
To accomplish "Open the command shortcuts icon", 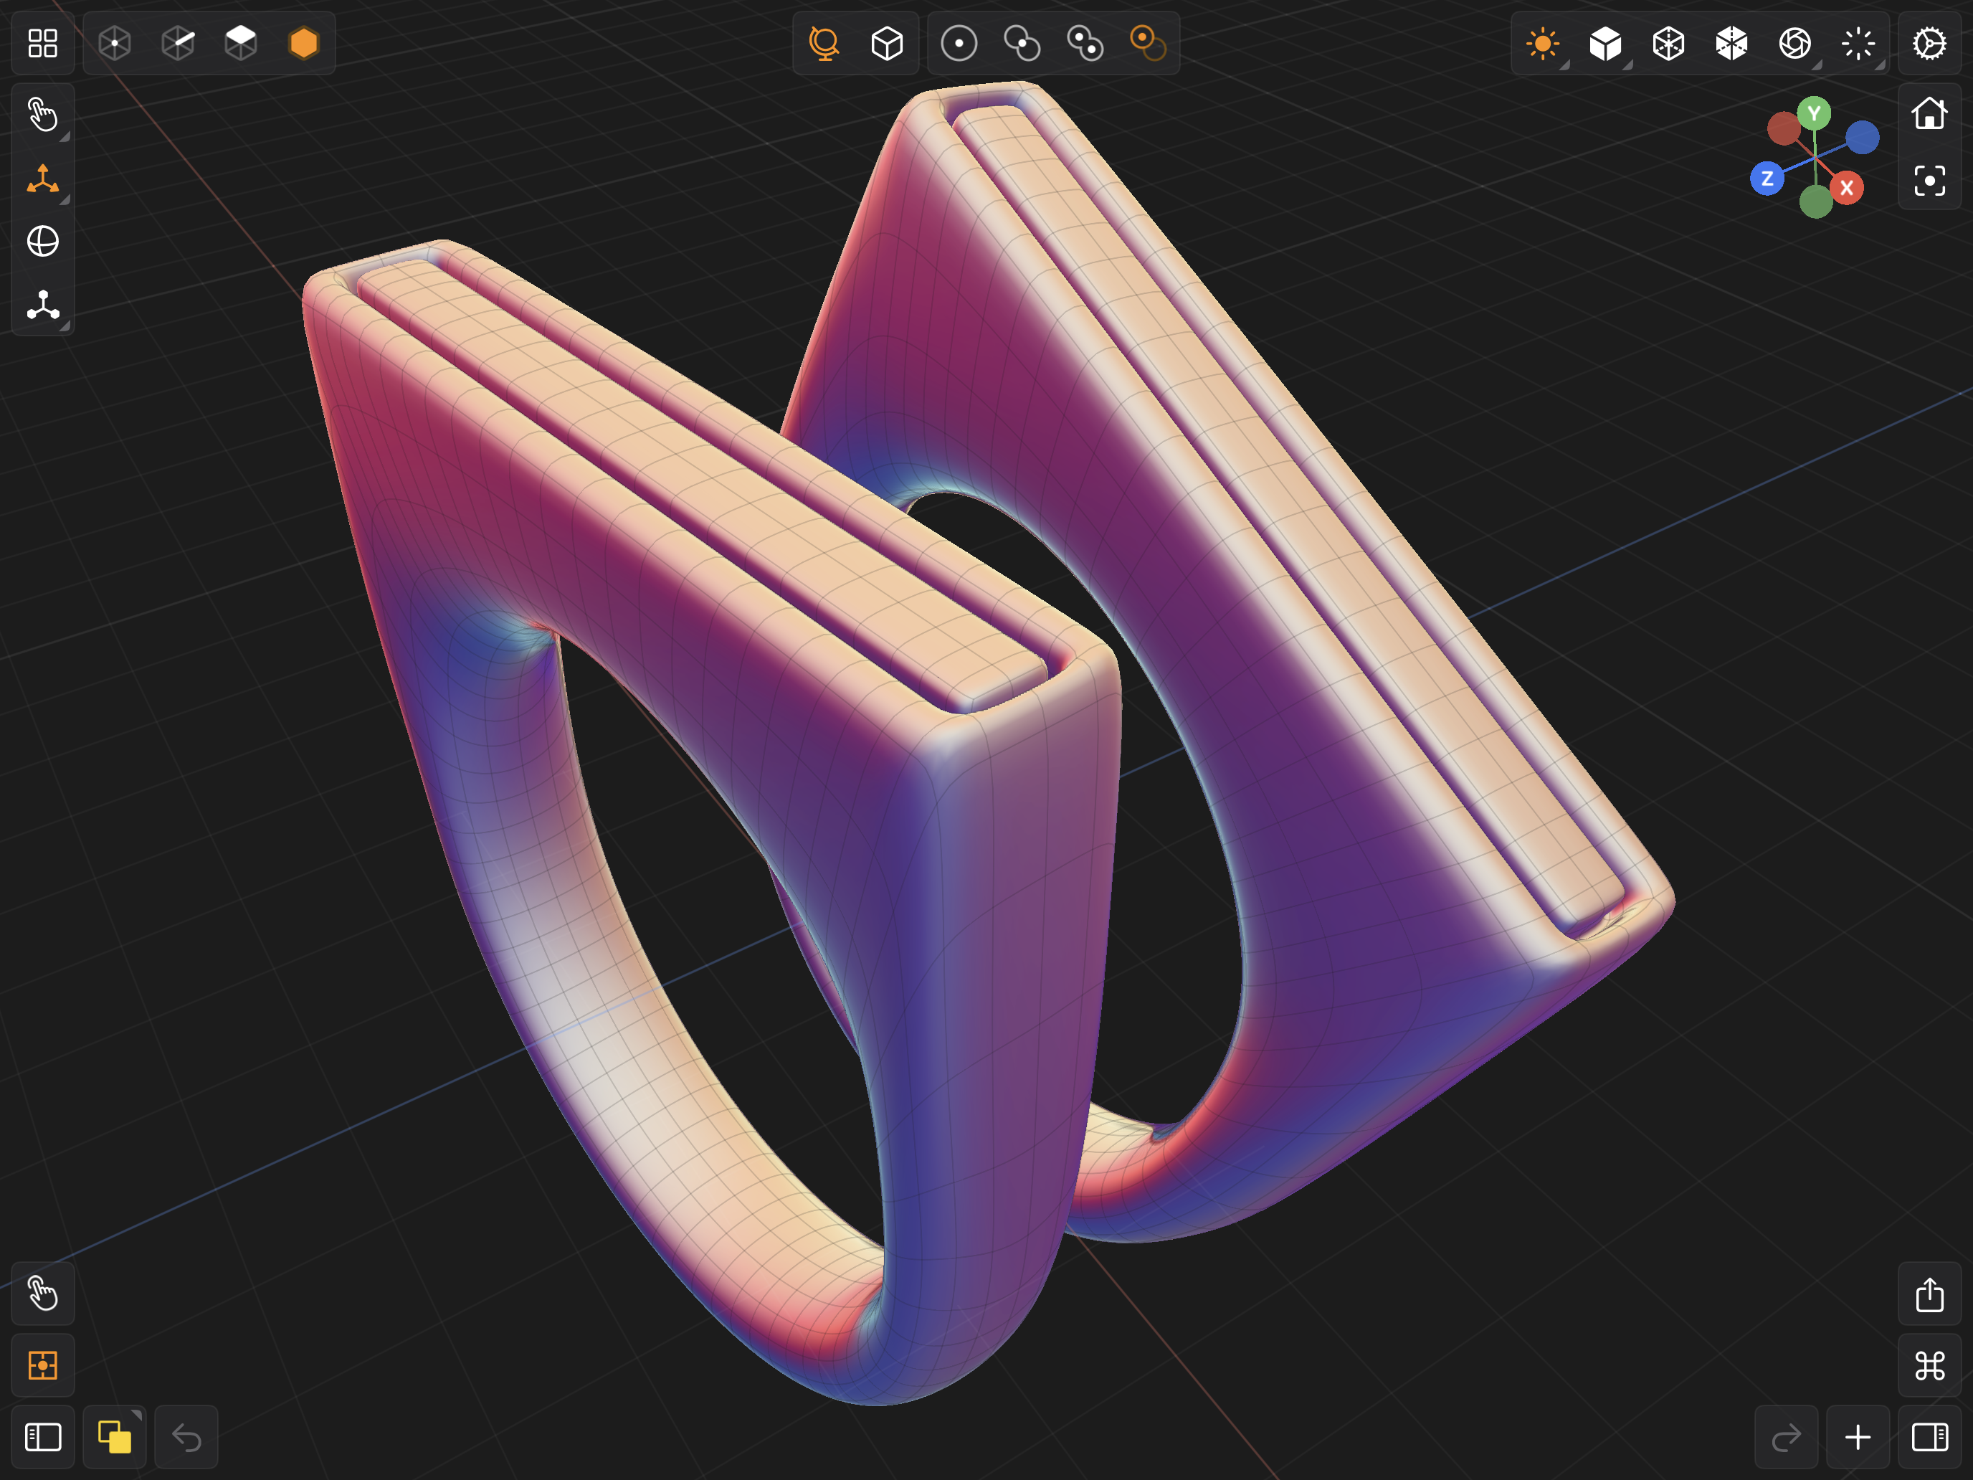I will click(x=1929, y=1366).
